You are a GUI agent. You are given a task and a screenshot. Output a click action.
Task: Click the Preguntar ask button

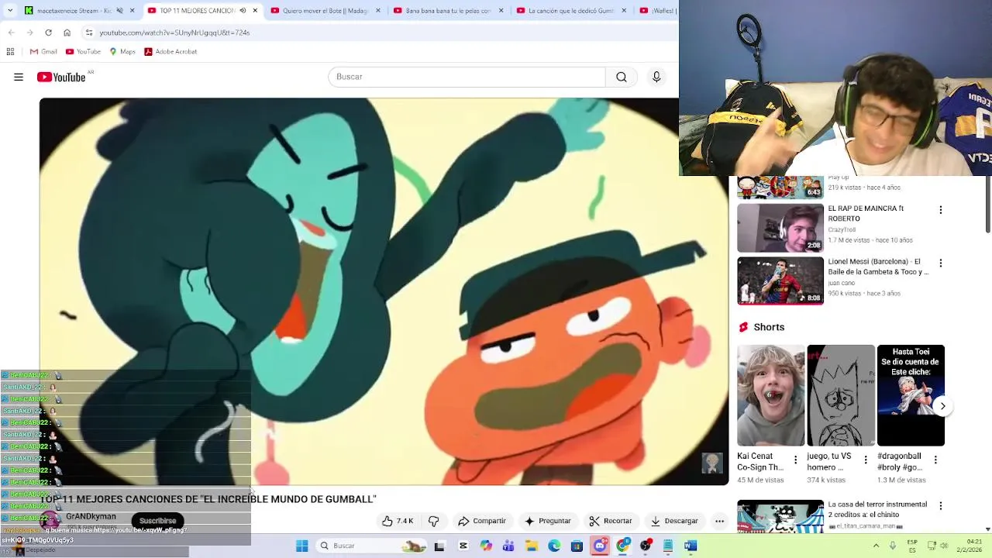click(548, 521)
